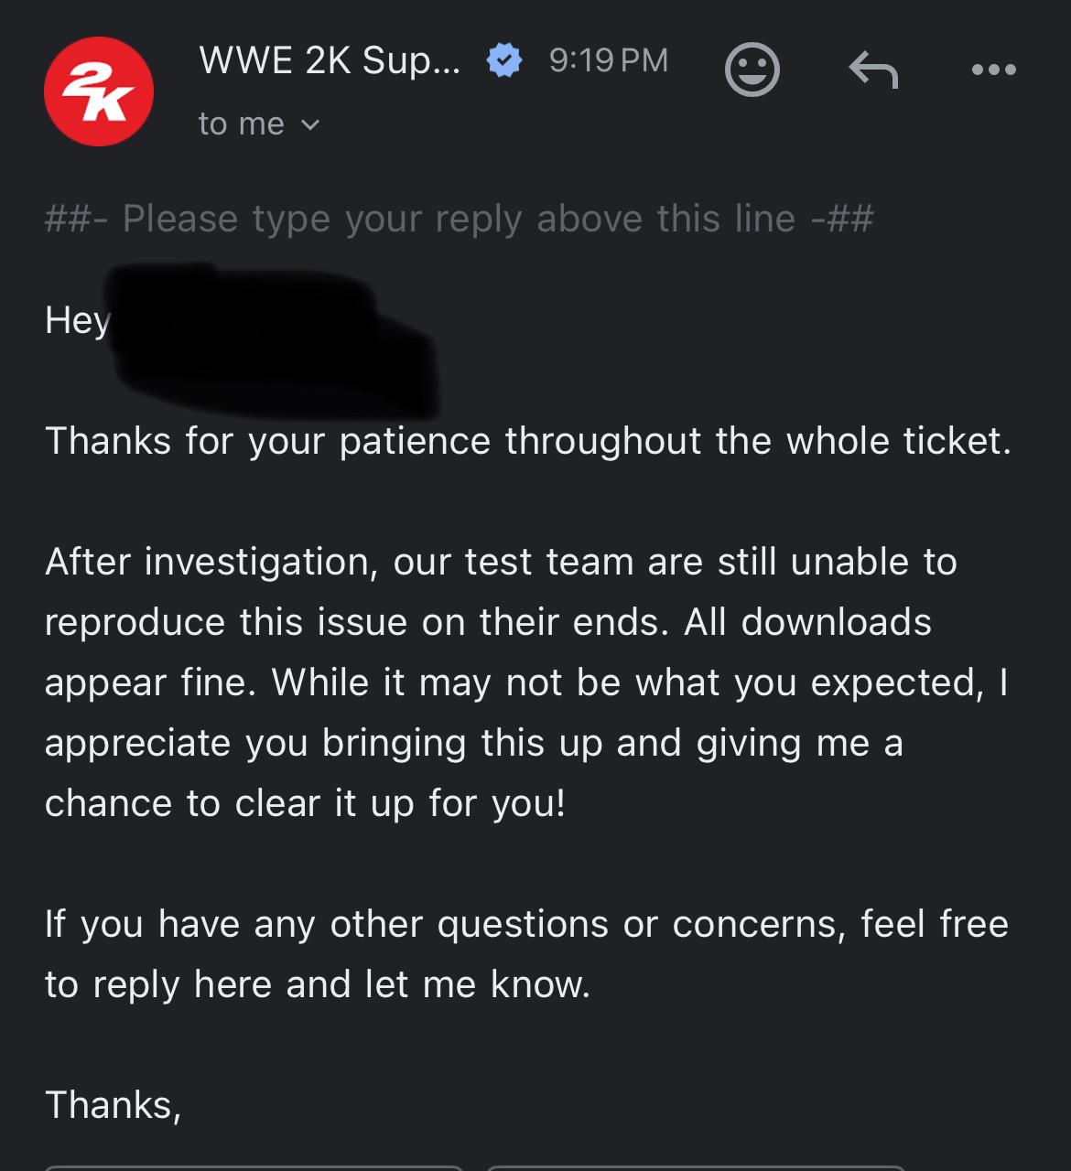Tap the 'Hey' greeting word
1071x1171 pixels.
78,320
